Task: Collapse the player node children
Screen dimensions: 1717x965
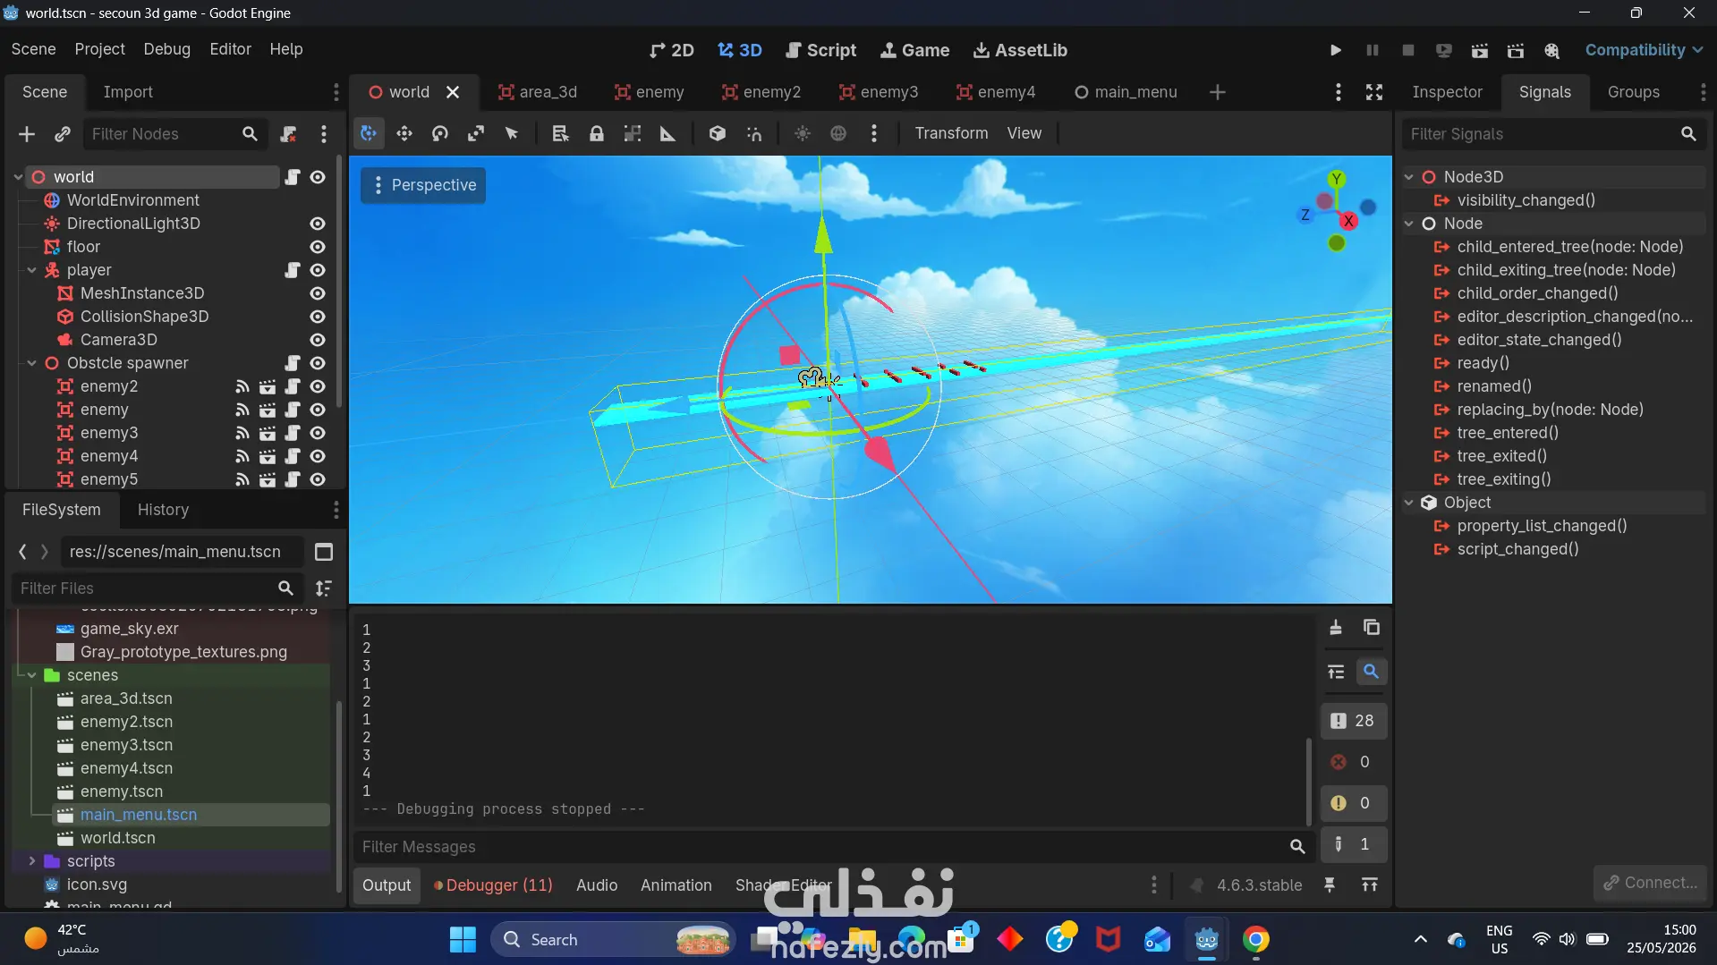Action: 31,270
